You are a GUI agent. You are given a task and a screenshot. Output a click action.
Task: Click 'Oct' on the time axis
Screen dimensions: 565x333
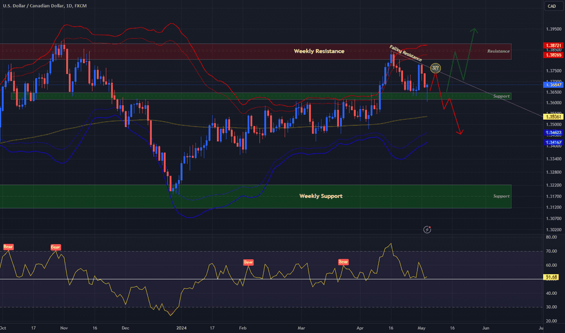[3, 328]
